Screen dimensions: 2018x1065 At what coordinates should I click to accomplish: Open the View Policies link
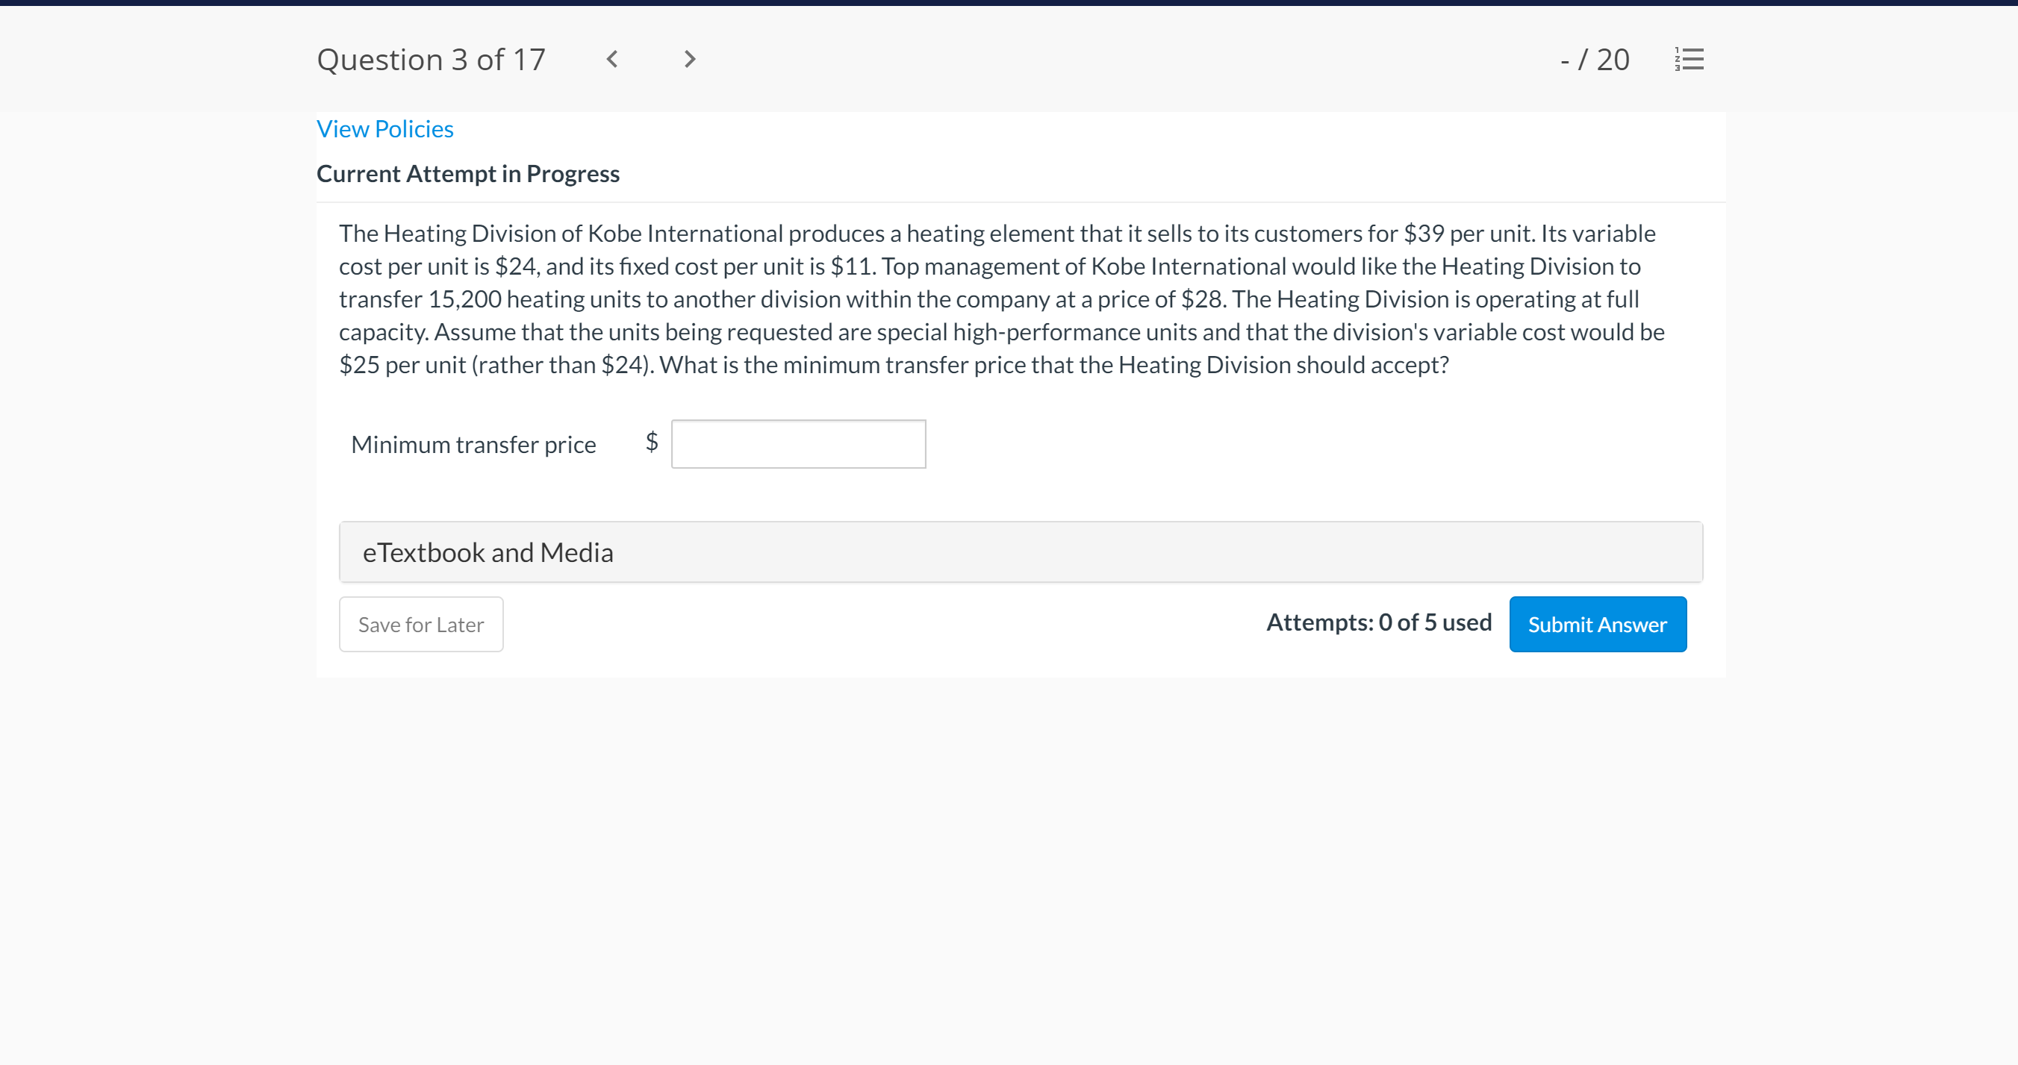point(384,128)
